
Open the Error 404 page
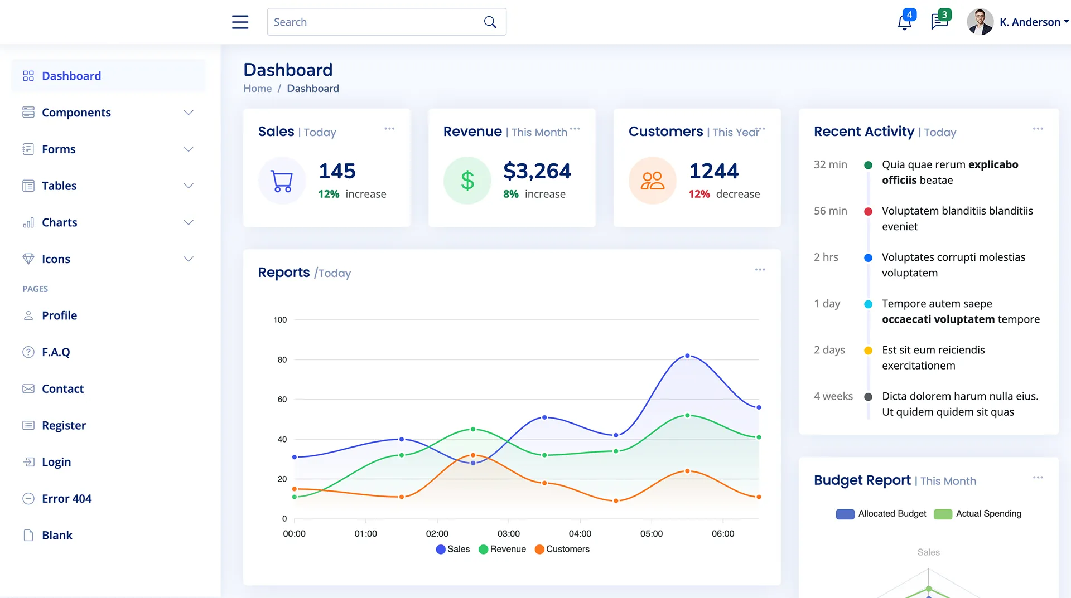66,498
